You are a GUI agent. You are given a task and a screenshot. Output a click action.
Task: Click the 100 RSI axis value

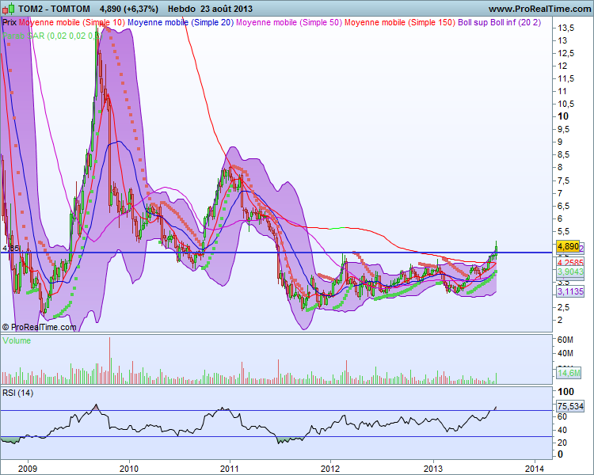(566, 392)
